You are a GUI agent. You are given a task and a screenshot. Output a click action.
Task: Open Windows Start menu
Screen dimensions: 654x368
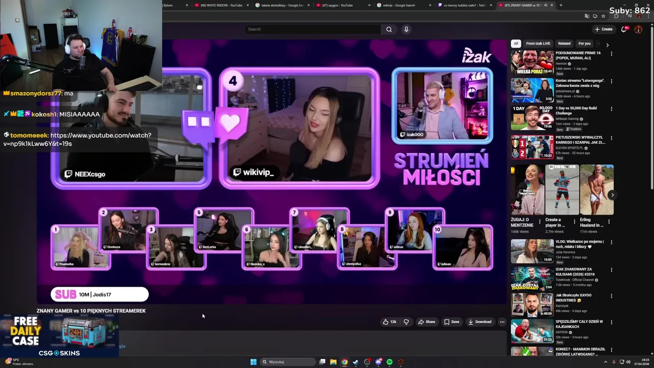tap(253, 362)
